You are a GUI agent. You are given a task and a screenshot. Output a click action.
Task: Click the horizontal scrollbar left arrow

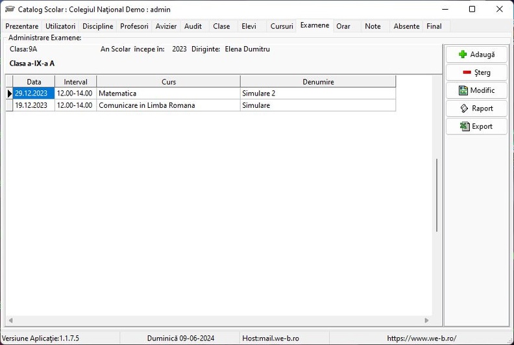point(11,320)
